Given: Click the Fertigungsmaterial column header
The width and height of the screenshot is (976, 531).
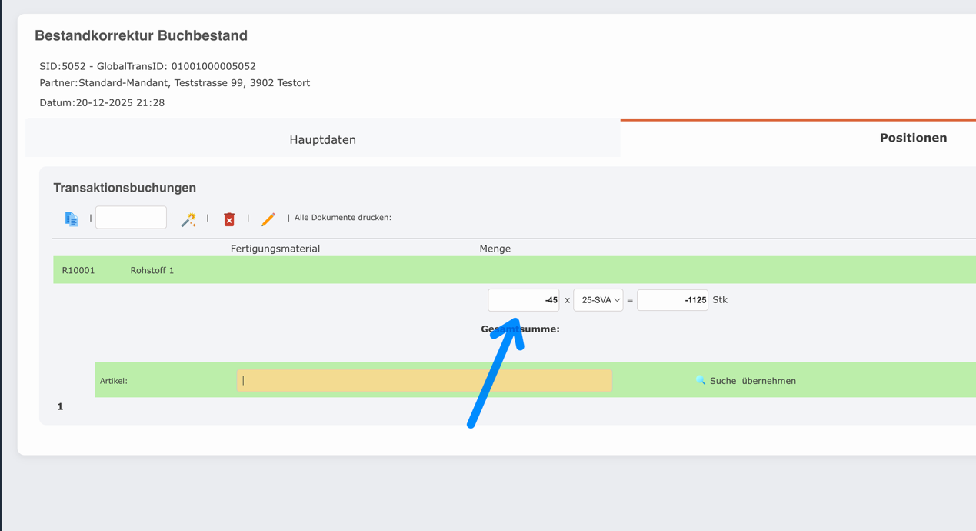Looking at the screenshot, I should pos(275,249).
